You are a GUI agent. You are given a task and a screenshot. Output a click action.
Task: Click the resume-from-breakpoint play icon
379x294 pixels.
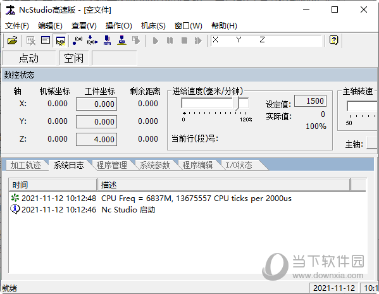tap(198, 40)
